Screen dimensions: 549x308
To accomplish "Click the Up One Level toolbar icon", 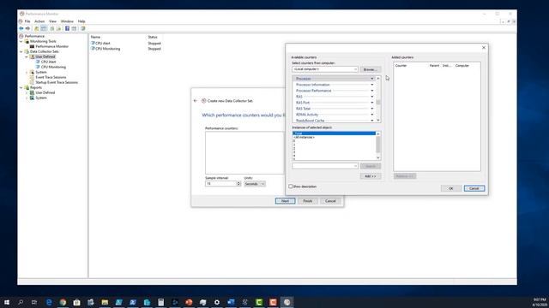I will (36, 28).
